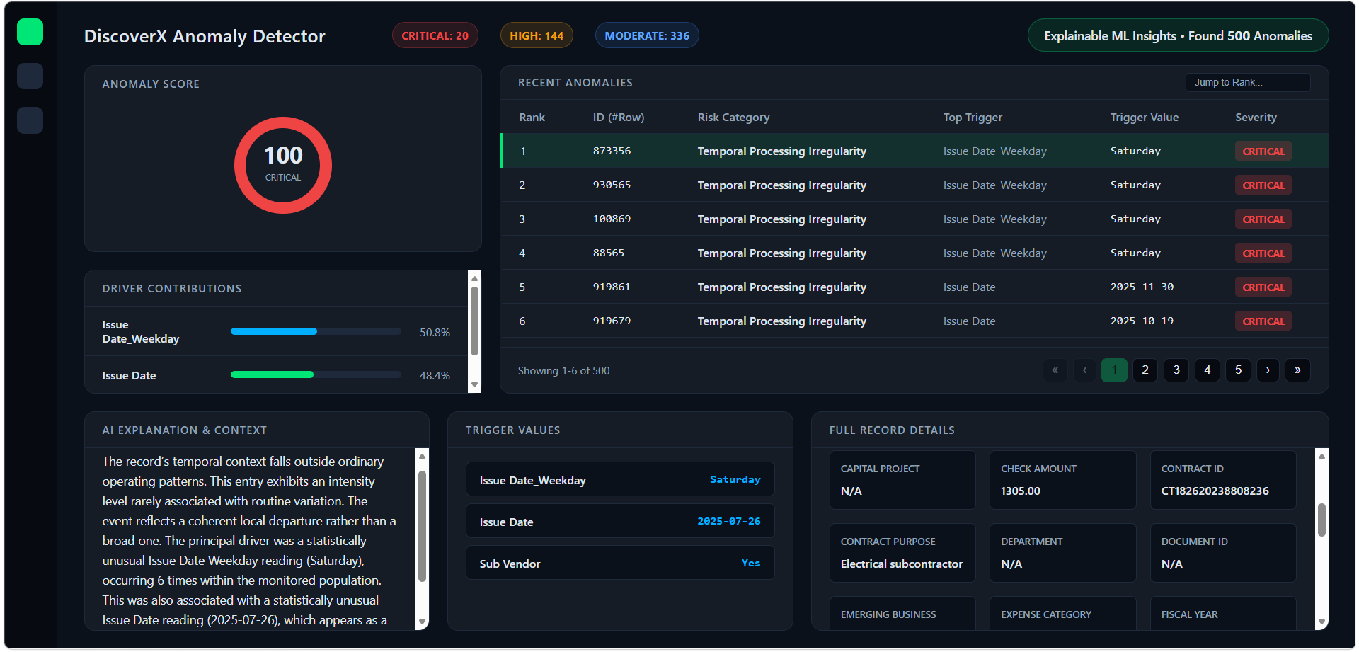Click Full Record Details scrollbar thumb
The width and height of the screenshot is (1359, 652).
coord(1321,520)
